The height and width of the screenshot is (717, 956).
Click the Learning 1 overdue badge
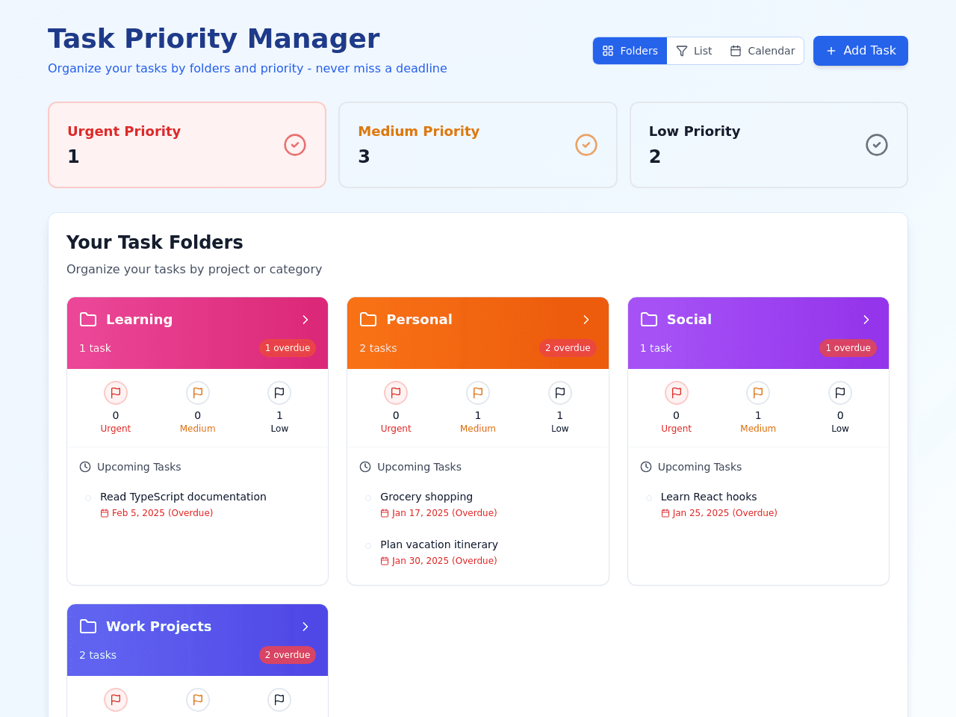coord(288,348)
